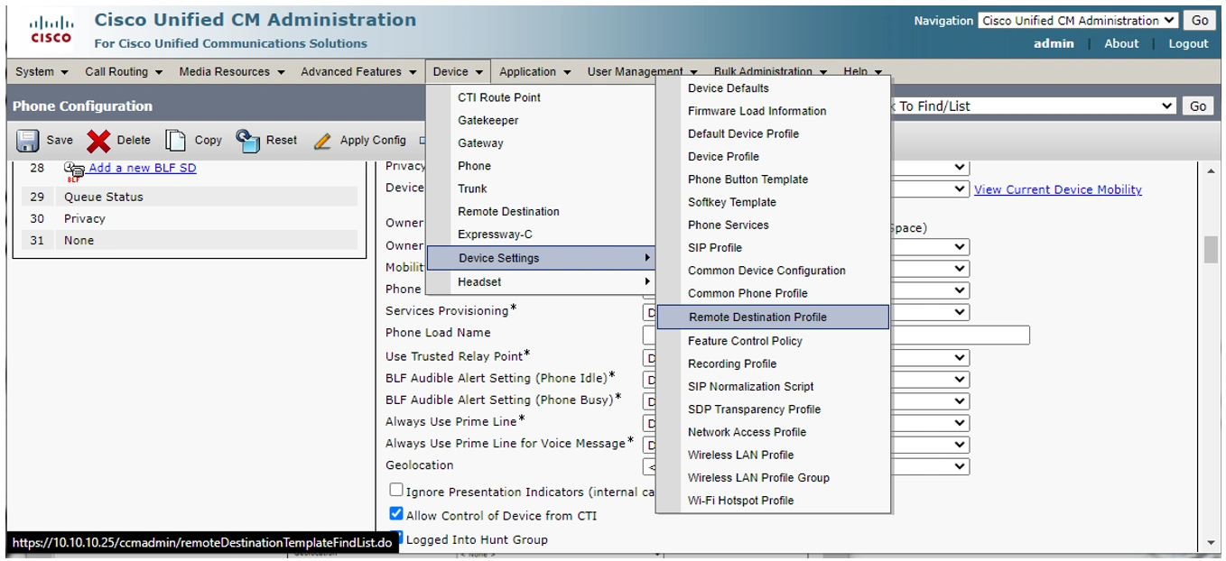Open the Navigation dropdown
This screenshot has width=1226, height=561.
(x=1078, y=20)
